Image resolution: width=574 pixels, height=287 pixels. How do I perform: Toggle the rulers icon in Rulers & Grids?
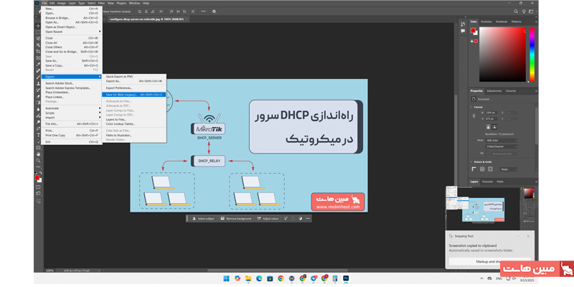pyautogui.click(x=474, y=169)
